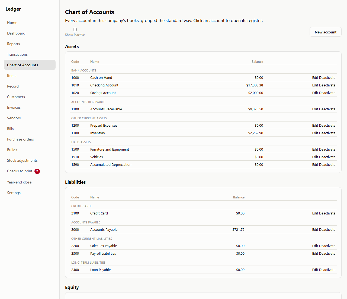
Task: Edit the Payroll Liabilities account
Action: tap(315, 253)
